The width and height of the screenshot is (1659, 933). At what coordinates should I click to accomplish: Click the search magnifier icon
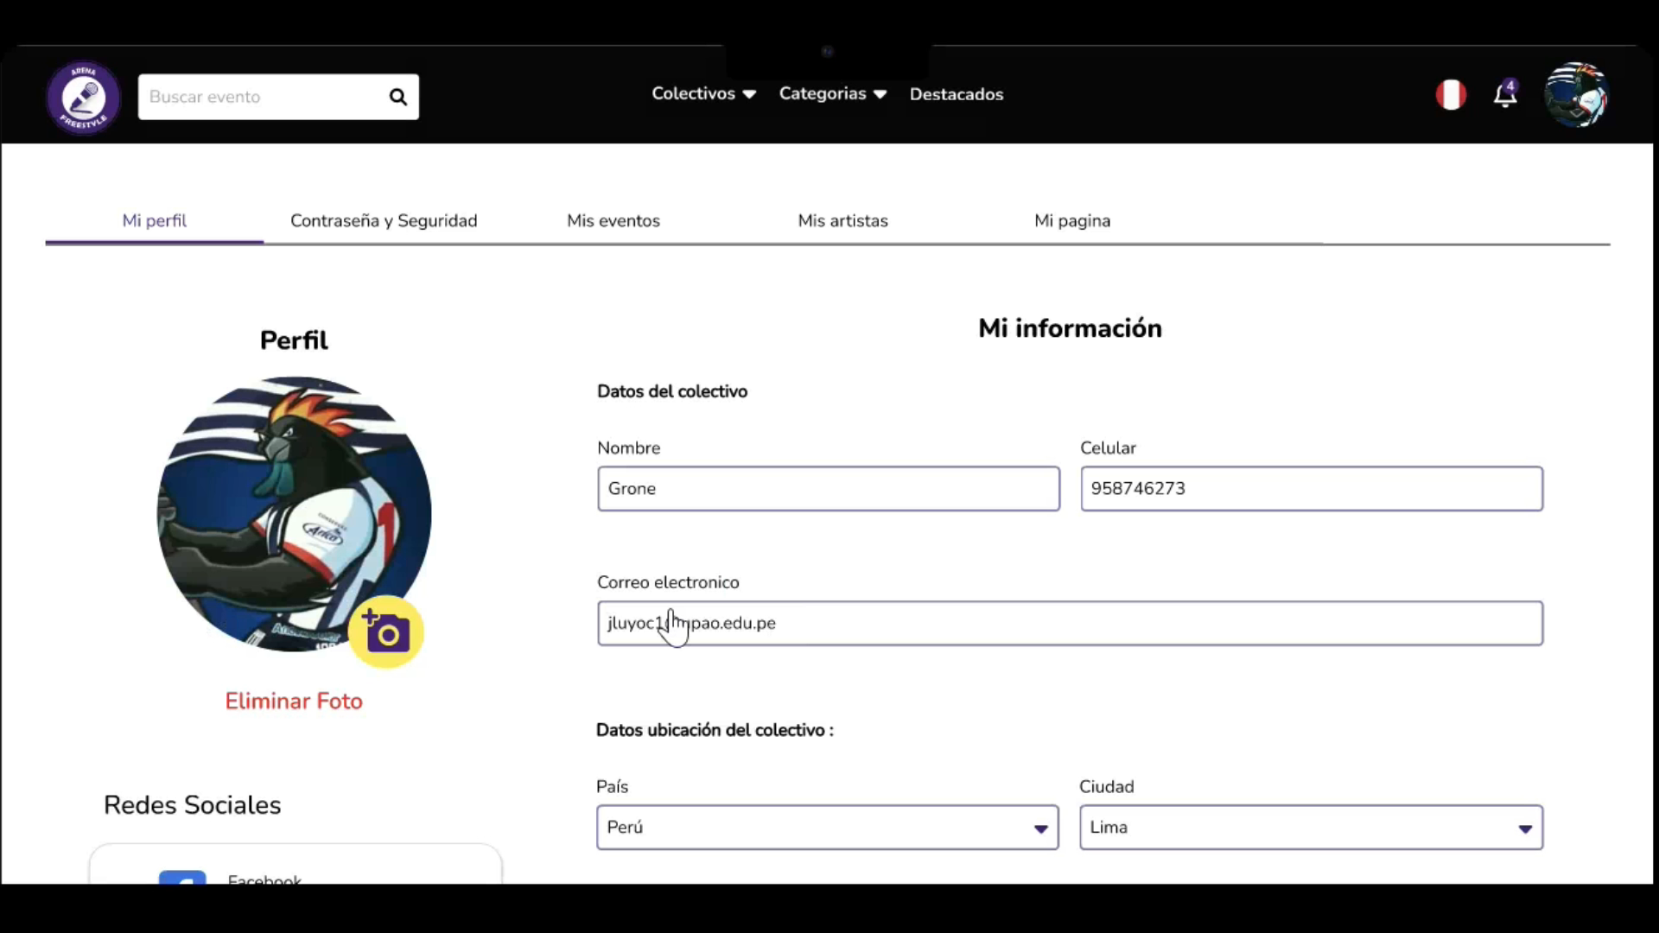(x=397, y=97)
